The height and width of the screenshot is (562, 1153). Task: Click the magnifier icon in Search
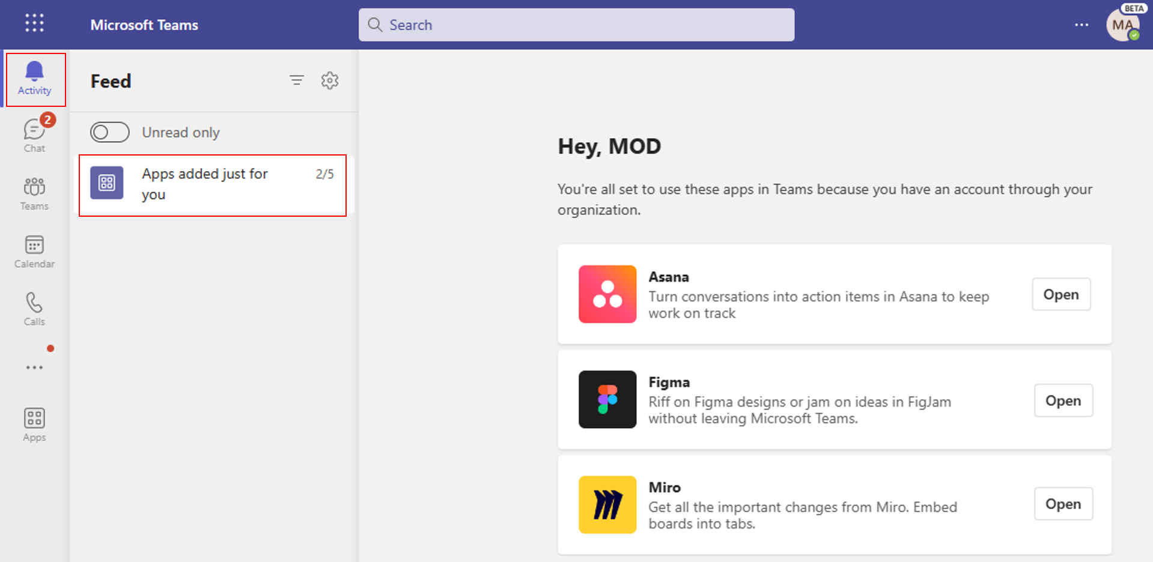[x=375, y=25]
